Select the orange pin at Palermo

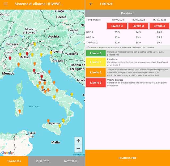48,121
